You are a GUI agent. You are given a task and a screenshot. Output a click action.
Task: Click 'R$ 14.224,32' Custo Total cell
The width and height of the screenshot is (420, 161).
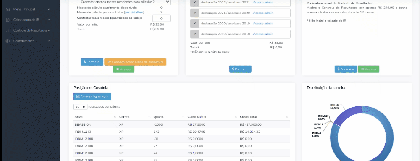point(250,132)
